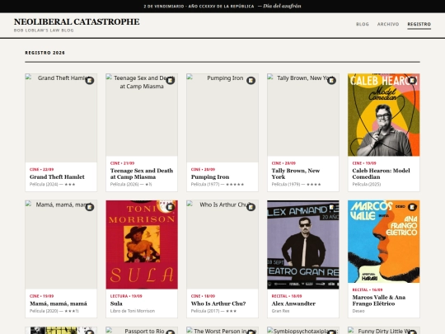Image resolution: width=445 pixels, height=334 pixels.
Task: Click 'Gran Rex' venue text
Action: [x=280, y=311]
